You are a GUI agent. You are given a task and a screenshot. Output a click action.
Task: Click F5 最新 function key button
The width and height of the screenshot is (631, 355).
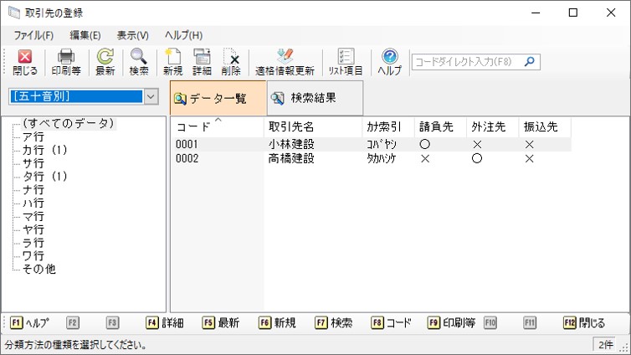point(221,323)
